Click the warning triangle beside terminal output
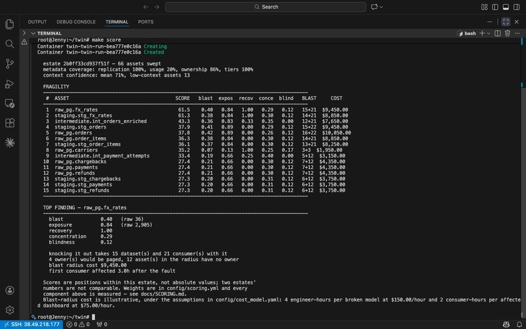Screen dimensions: 526x329 point(24,42)
